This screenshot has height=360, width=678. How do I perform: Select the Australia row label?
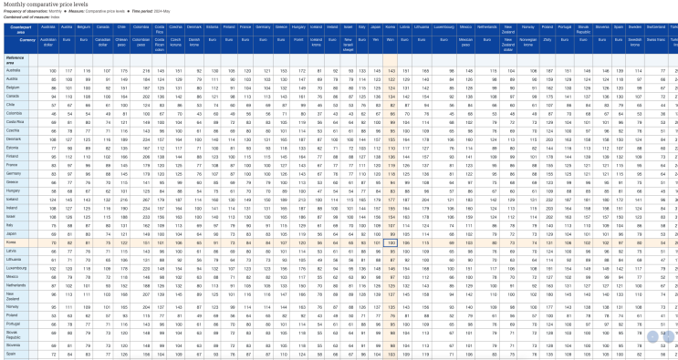(16, 70)
